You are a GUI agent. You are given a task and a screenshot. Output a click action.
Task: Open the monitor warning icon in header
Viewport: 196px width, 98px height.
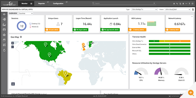(x=180, y=4)
